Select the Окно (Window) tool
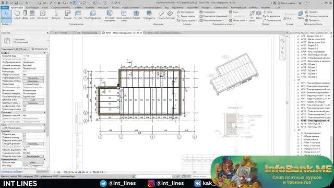Viewport: 334px width, 188px height. tap(32, 15)
